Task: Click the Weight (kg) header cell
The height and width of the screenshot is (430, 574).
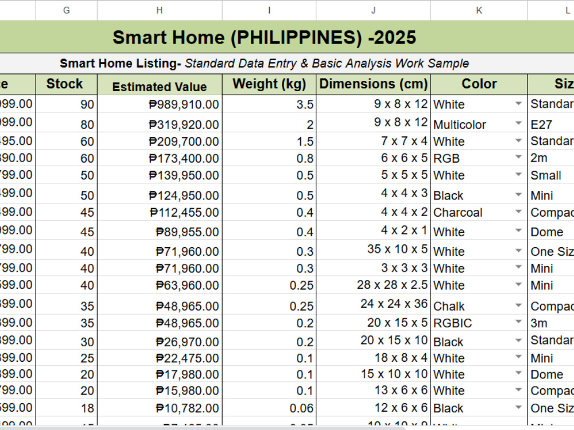Action: 269,84
